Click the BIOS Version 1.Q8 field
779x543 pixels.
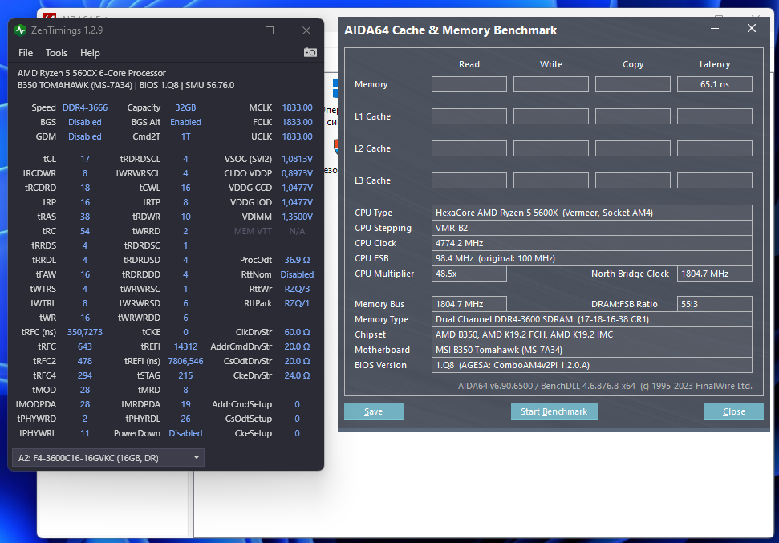(x=592, y=365)
